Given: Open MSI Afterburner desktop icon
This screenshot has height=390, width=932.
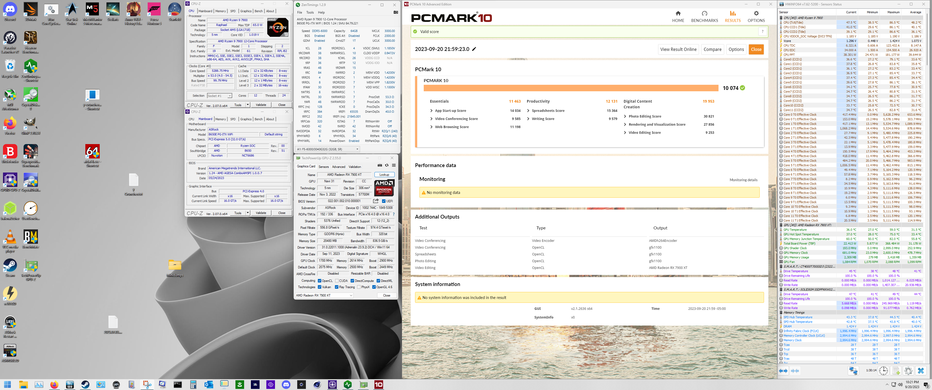Looking at the screenshot, I should click(10, 99).
